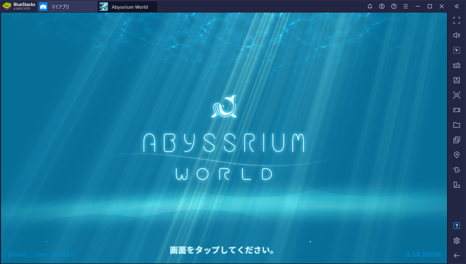Click the version number 1.14.20916

pyautogui.click(x=424, y=254)
